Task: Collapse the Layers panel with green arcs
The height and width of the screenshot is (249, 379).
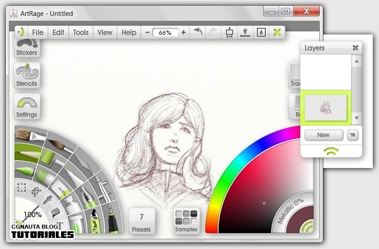Action: point(331,151)
